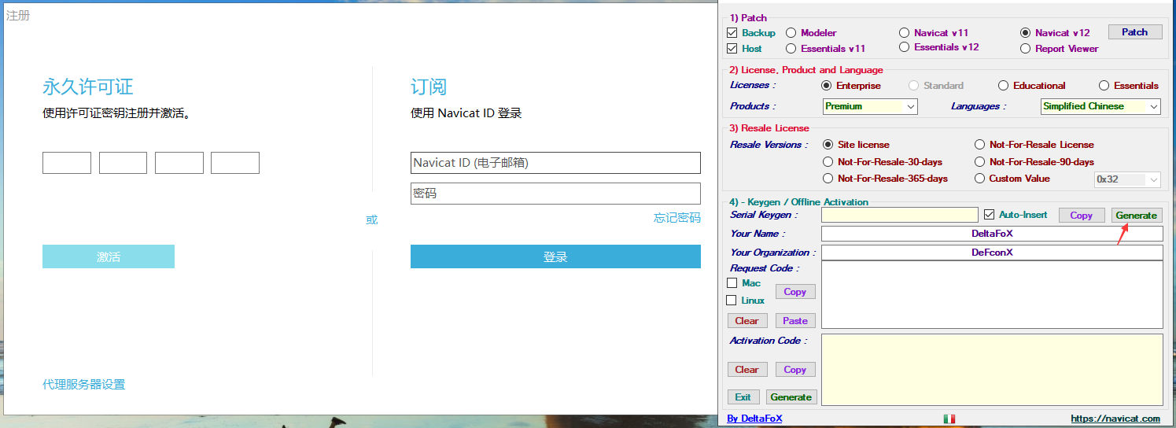This screenshot has width=1176, height=428.
Task: Select the Custom Value radio
Action: (x=979, y=179)
